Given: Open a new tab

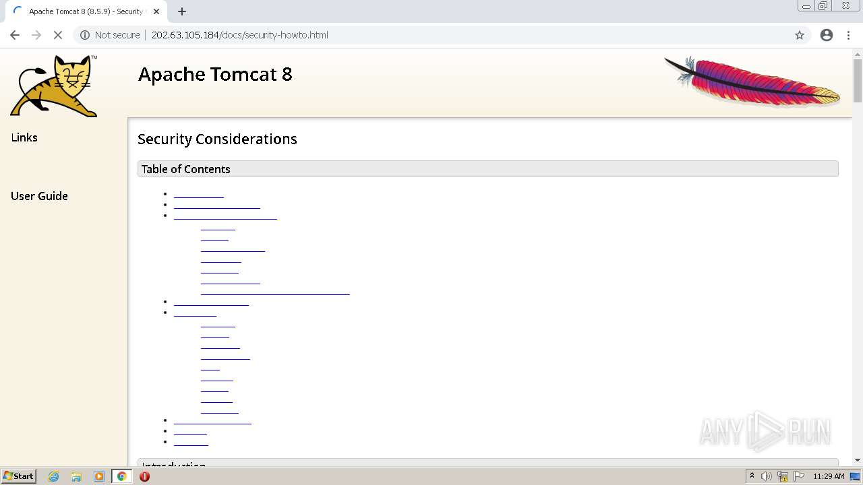Looking at the screenshot, I should click(182, 11).
